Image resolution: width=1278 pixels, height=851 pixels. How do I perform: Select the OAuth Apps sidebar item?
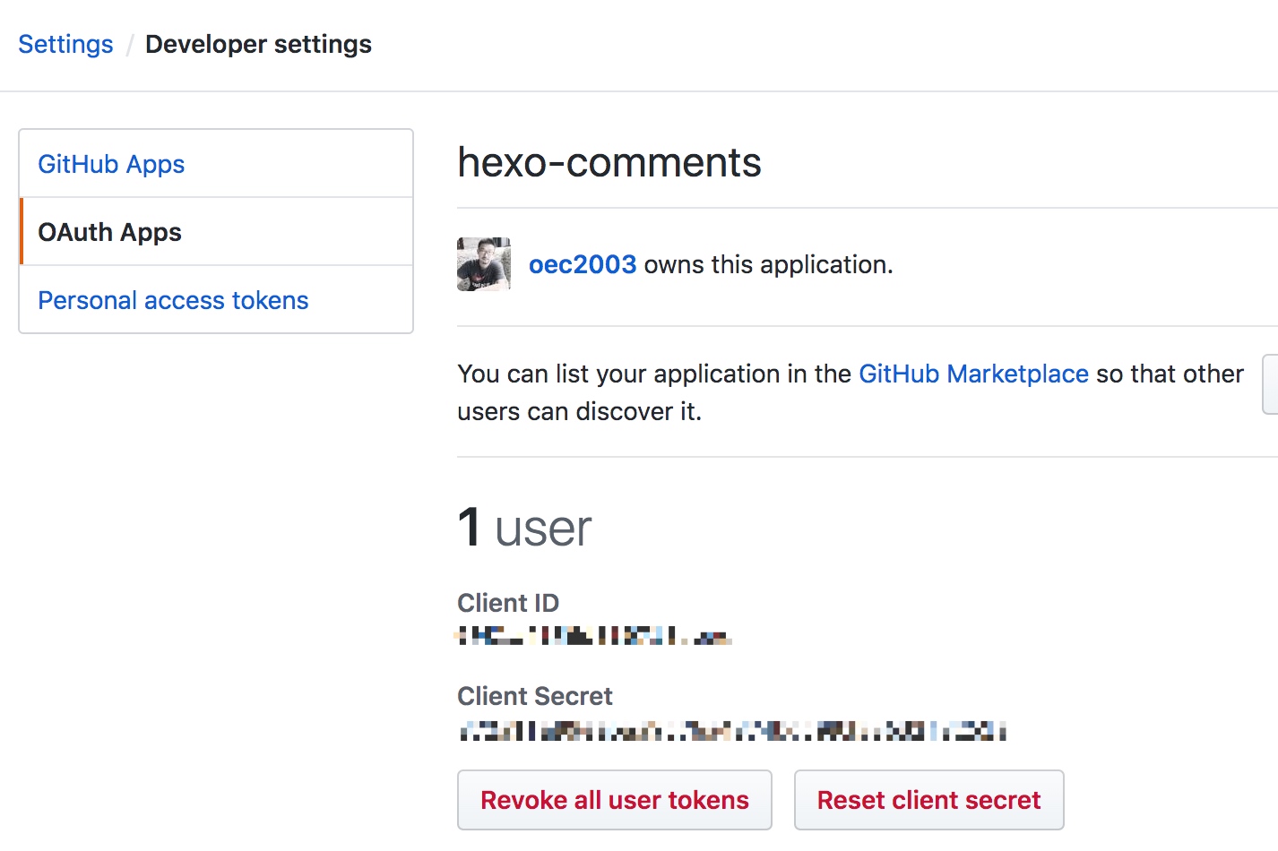pyautogui.click(x=109, y=232)
